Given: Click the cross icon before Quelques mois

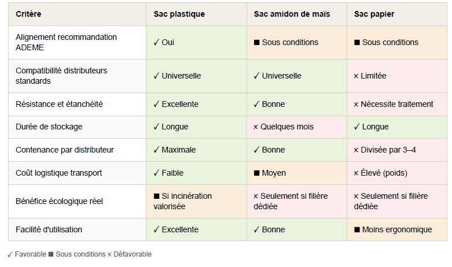Looking at the screenshot, I should 256,127.
